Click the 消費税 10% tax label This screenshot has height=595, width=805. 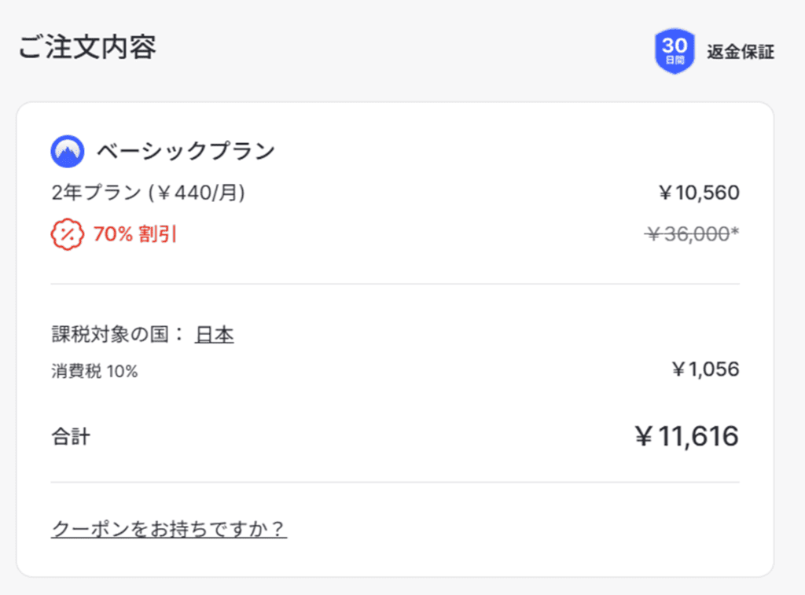click(x=94, y=372)
